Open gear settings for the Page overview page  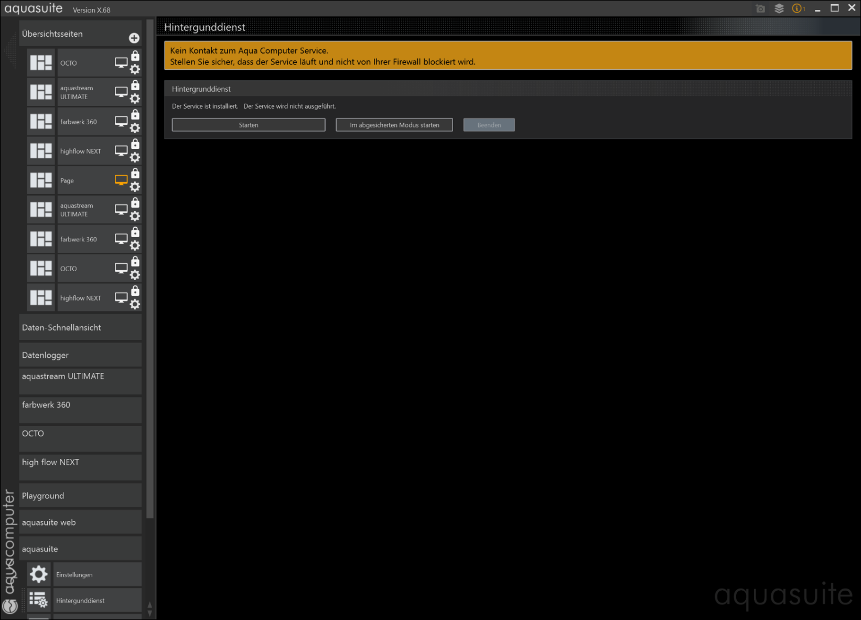135,187
